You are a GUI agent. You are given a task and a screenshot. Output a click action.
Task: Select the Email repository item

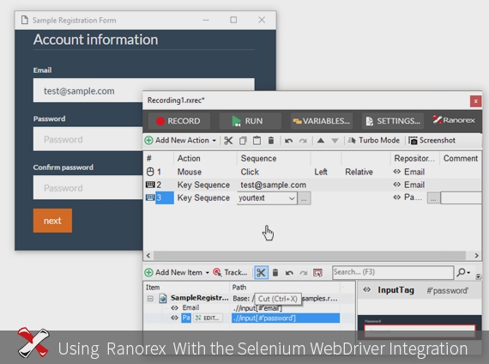pos(190,308)
